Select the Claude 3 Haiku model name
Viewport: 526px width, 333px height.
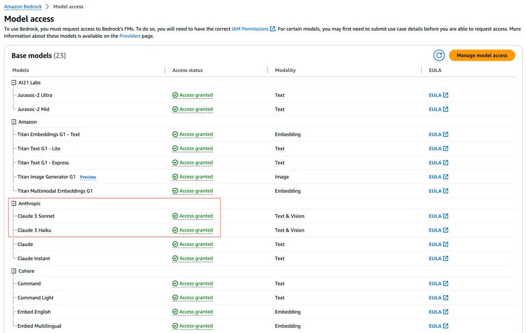tap(34, 230)
